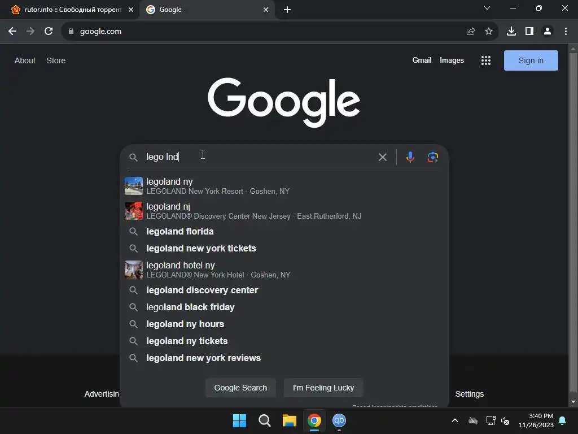Image resolution: width=578 pixels, height=434 pixels.
Task: Bookmark this page with the star icon
Action: [x=489, y=32]
